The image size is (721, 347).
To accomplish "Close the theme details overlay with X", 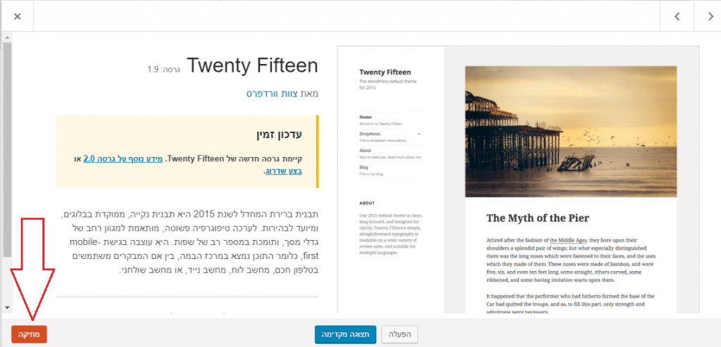I will point(17,17).
